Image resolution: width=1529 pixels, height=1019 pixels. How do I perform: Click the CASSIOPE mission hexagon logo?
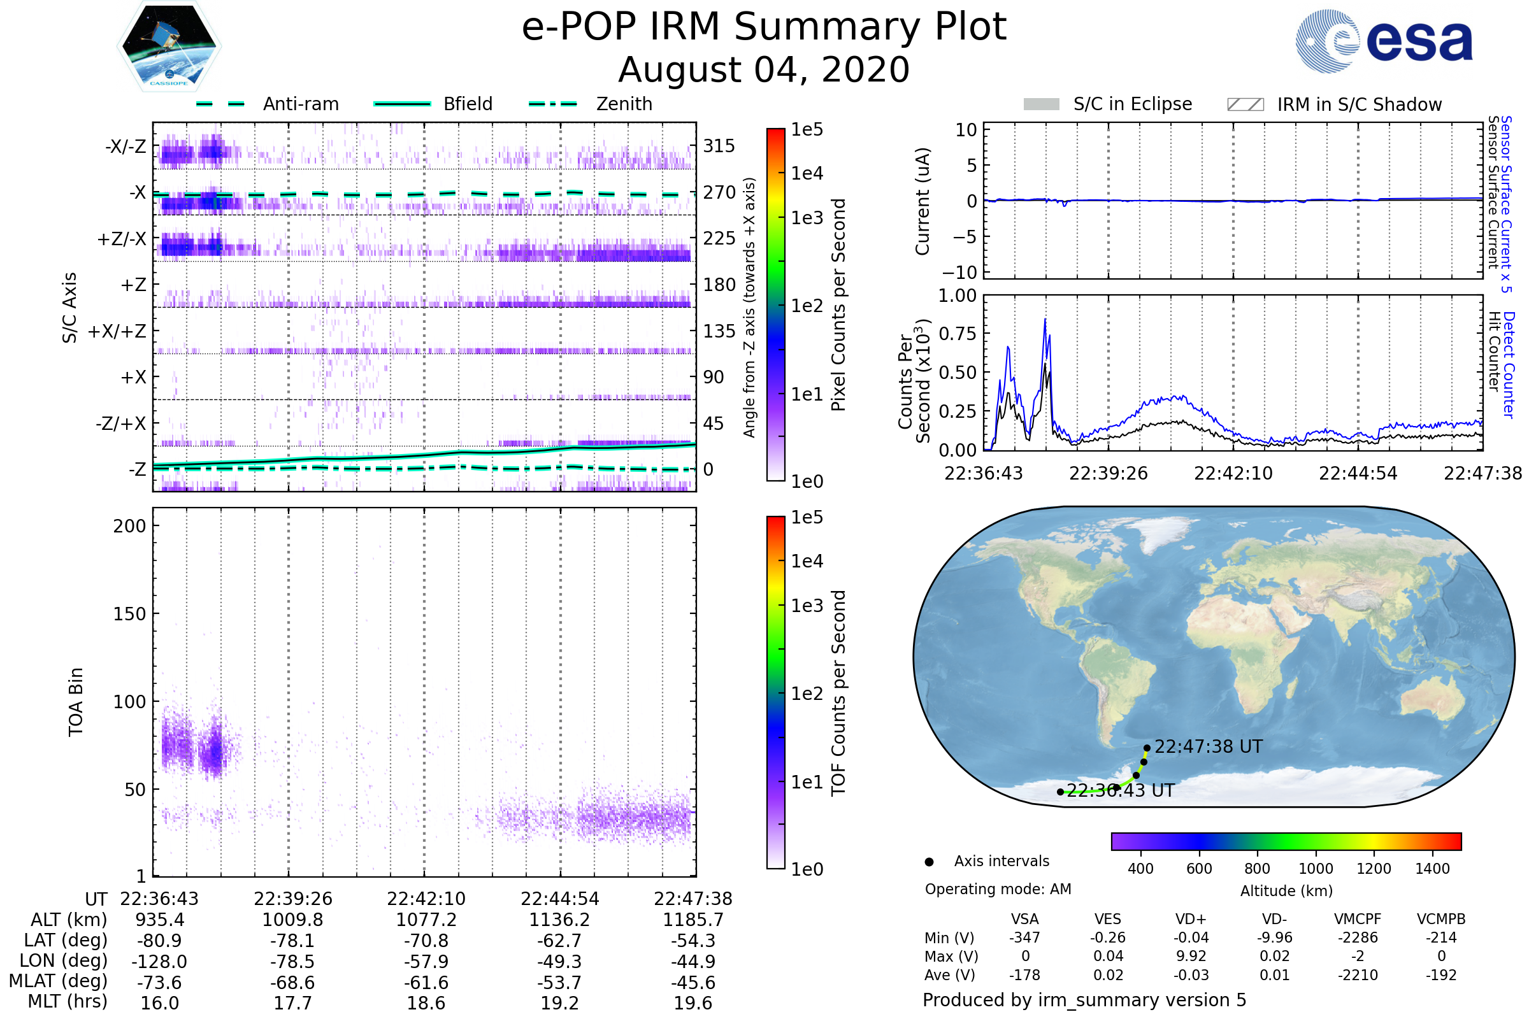pyautogui.click(x=169, y=46)
